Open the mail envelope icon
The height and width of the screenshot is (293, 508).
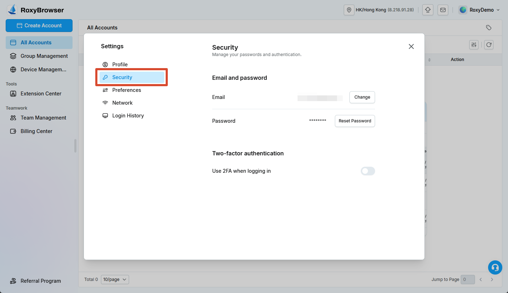point(443,10)
